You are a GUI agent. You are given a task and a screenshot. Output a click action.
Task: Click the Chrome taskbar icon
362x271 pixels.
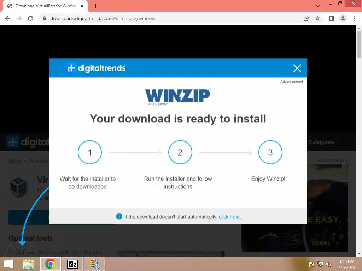pyautogui.click(x=50, y=264)
